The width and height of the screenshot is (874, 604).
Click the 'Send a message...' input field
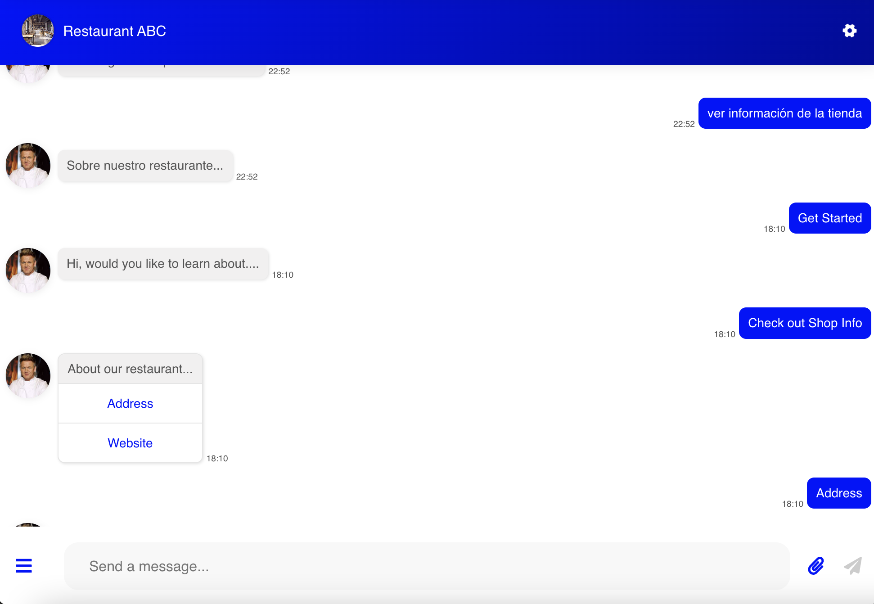[x=405, y=566]
